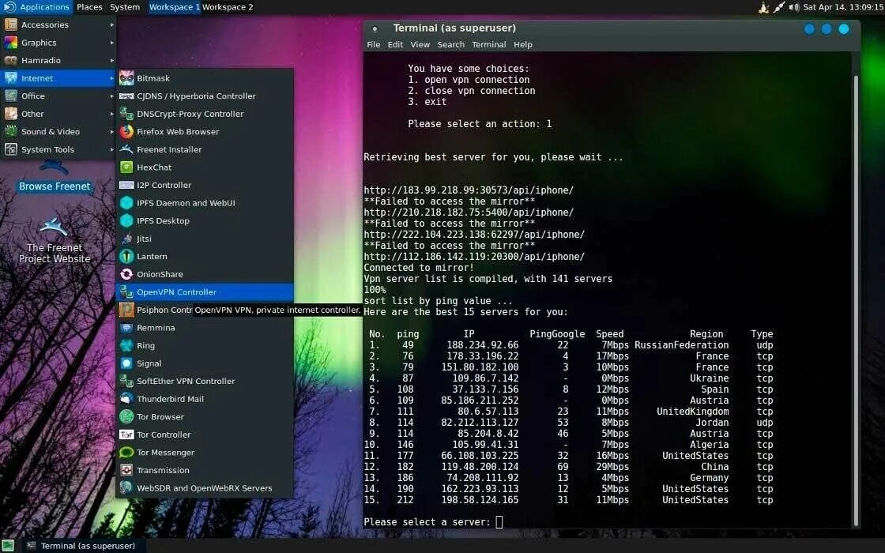This screenshot has height=553, width=885.
Task: Select the highlighted Internet category
Action: (x=58, y=78)
